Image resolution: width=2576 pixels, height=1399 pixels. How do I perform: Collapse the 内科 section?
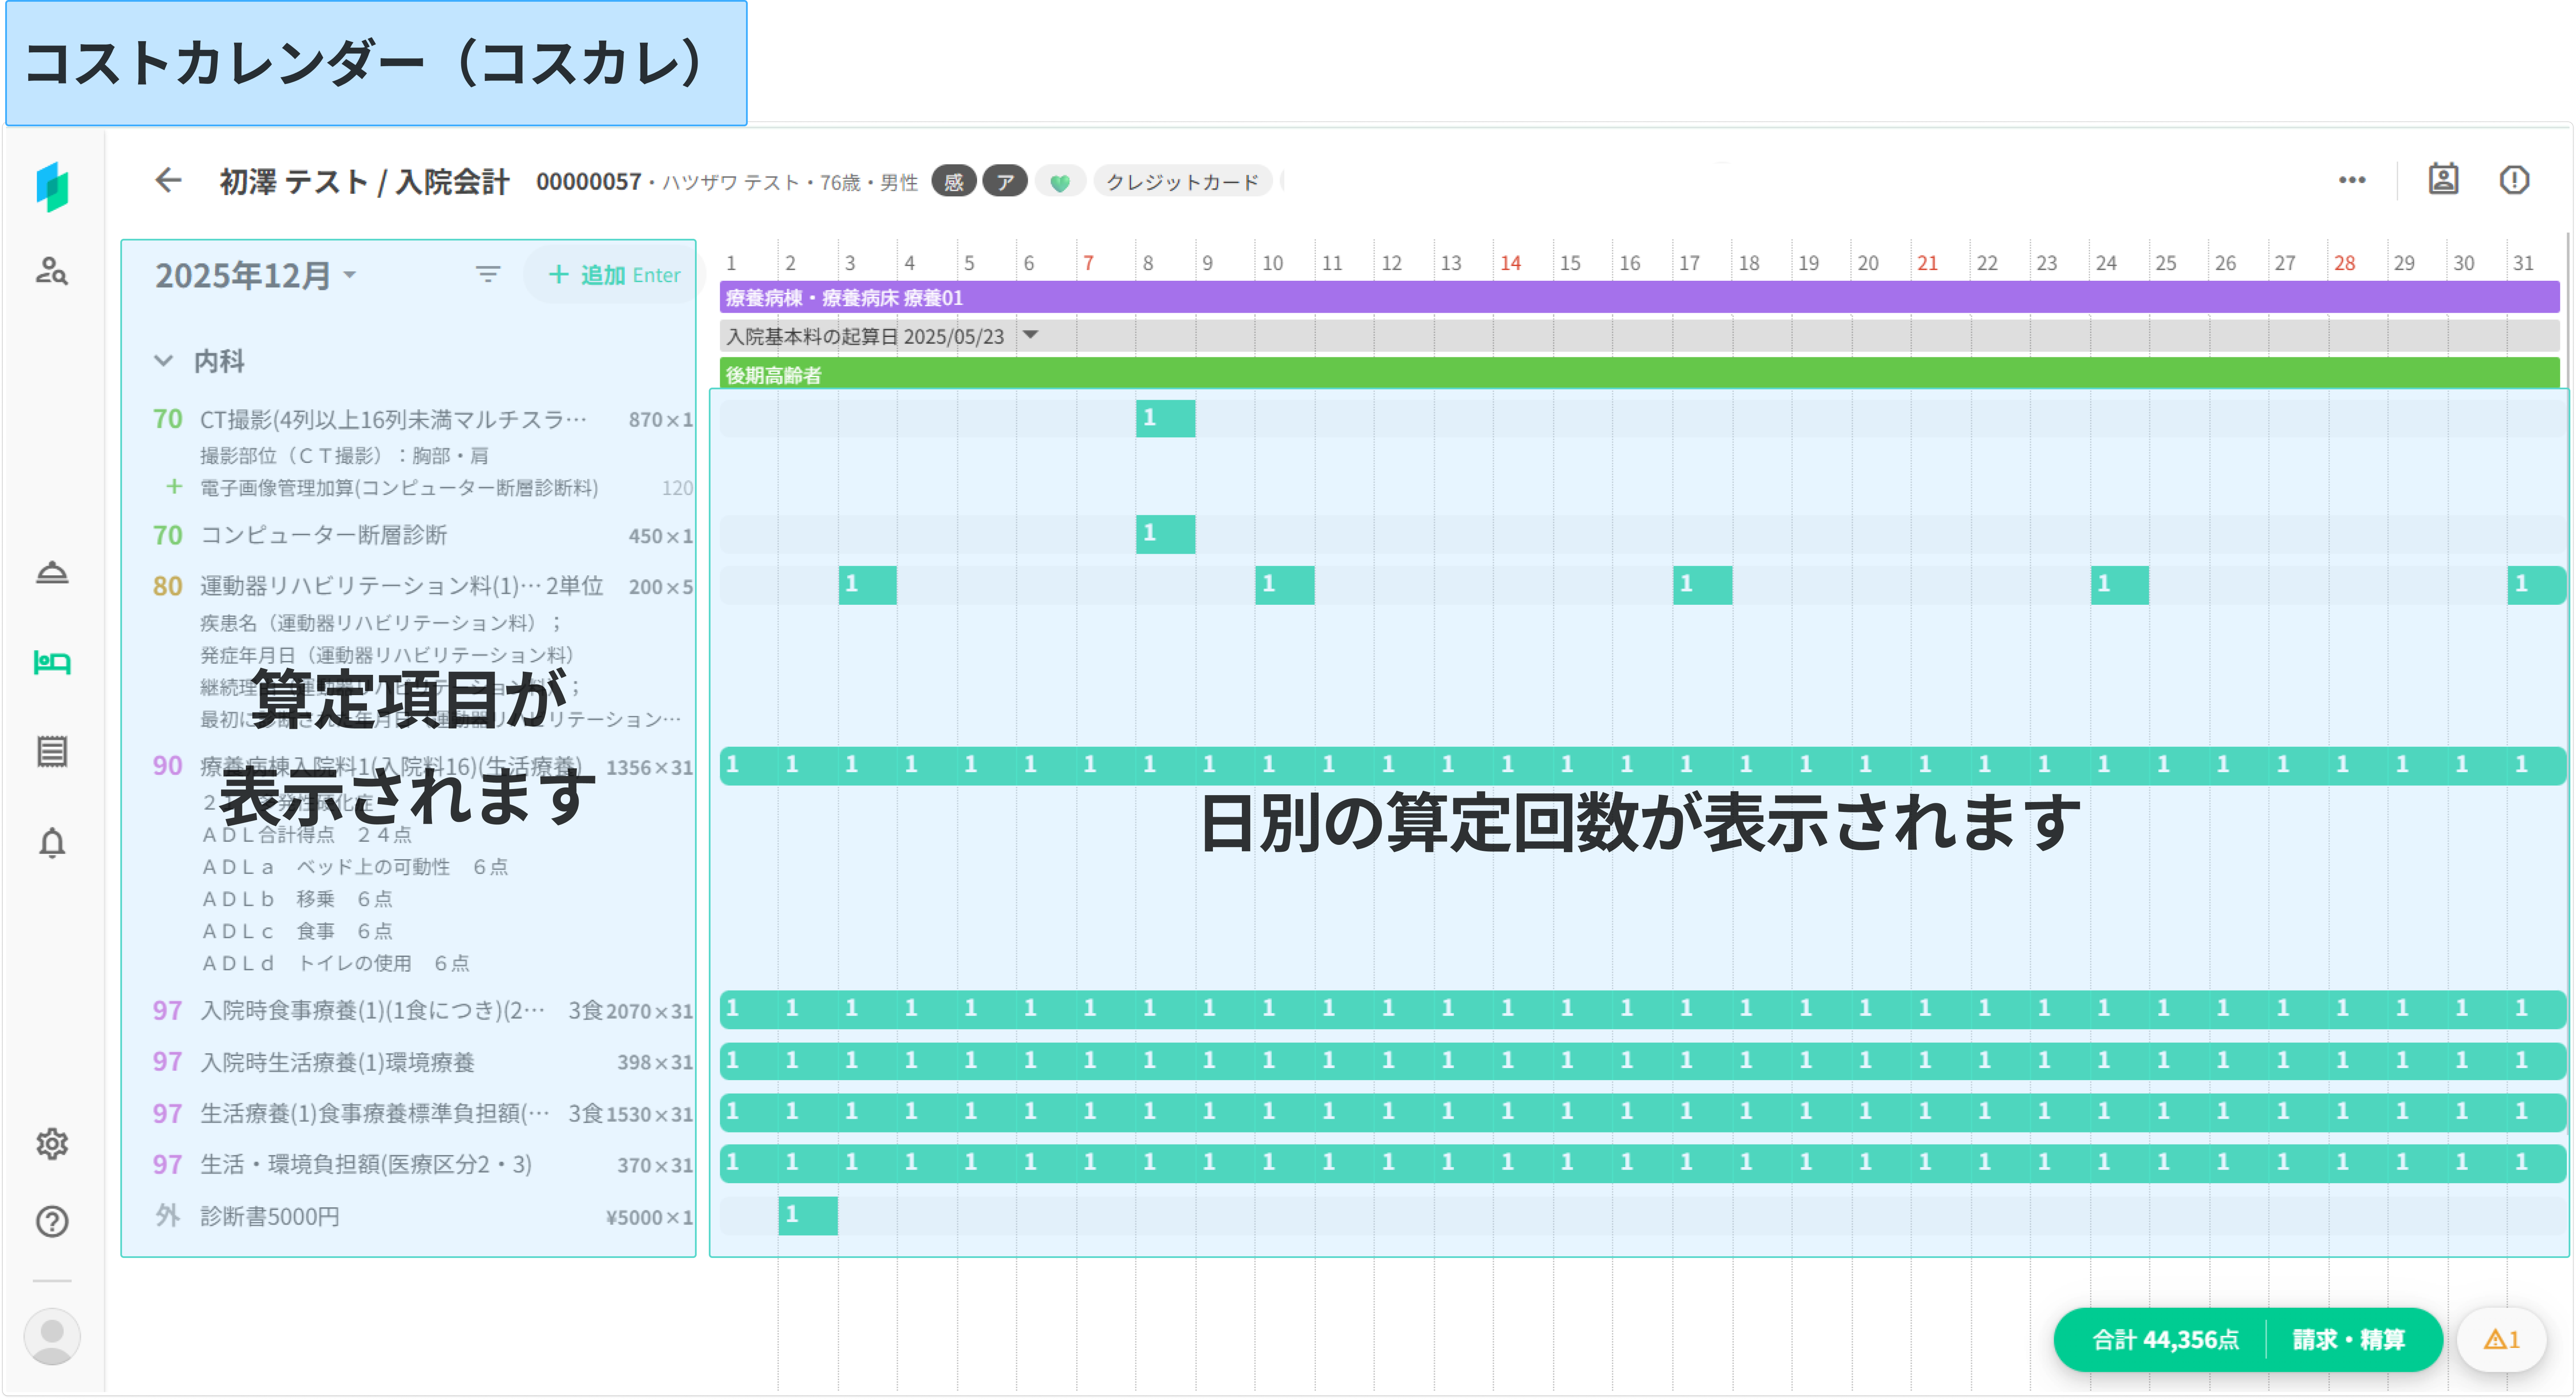click(x=163, y=361)
